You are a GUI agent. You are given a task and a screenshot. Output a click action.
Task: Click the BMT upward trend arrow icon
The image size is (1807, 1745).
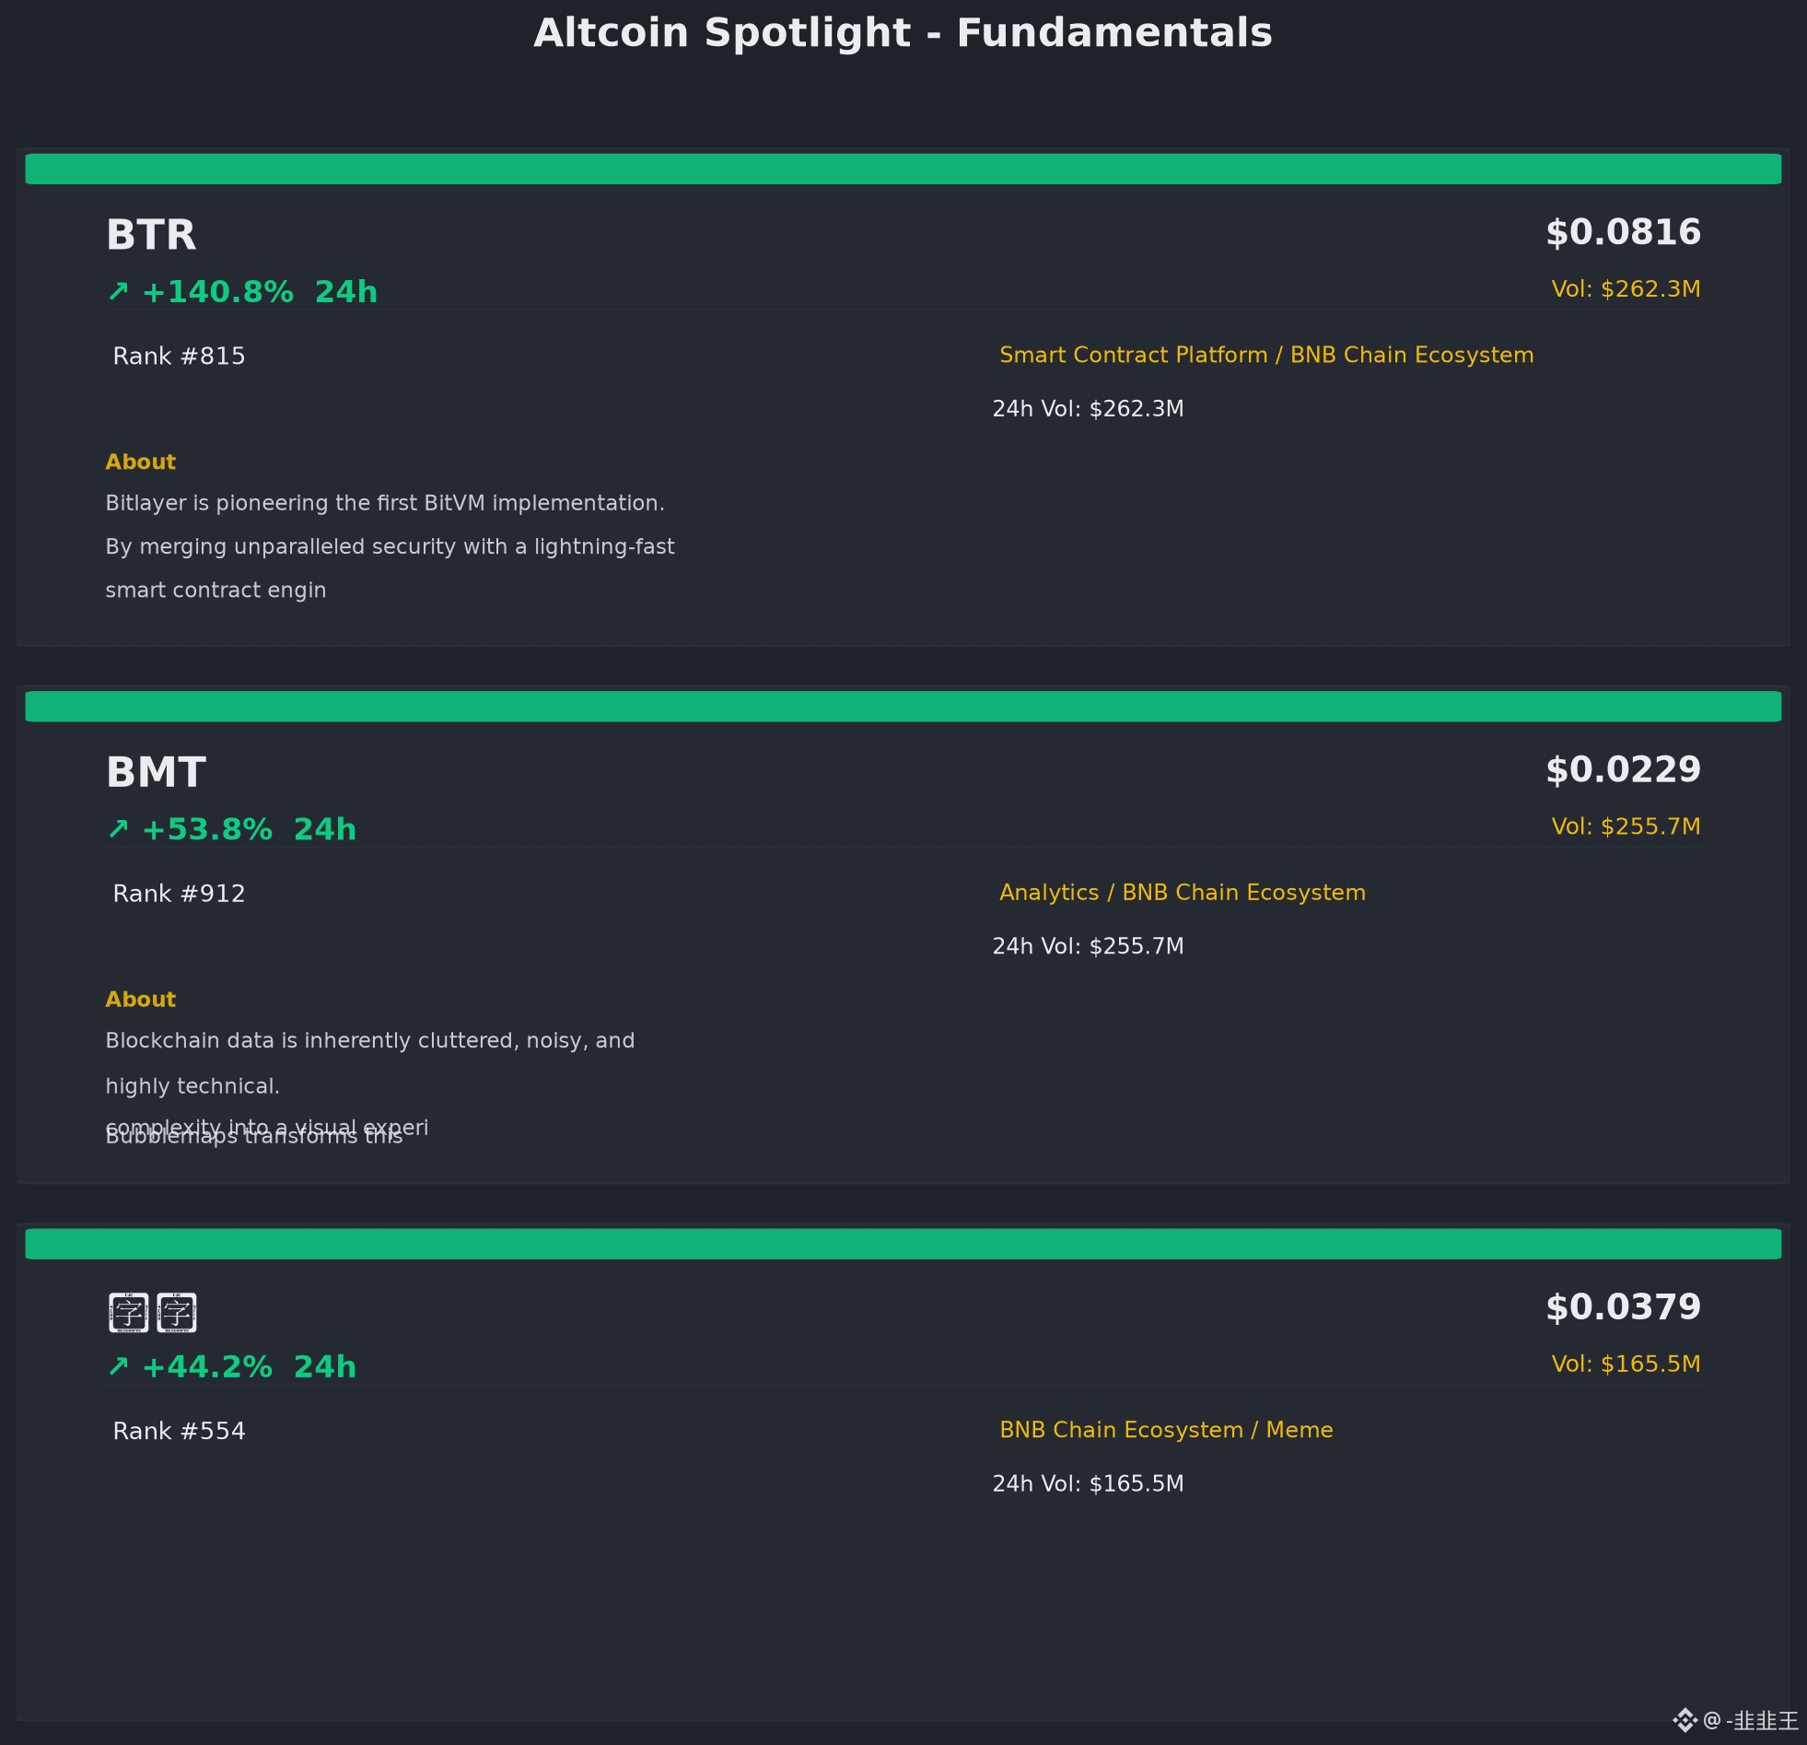118,829
